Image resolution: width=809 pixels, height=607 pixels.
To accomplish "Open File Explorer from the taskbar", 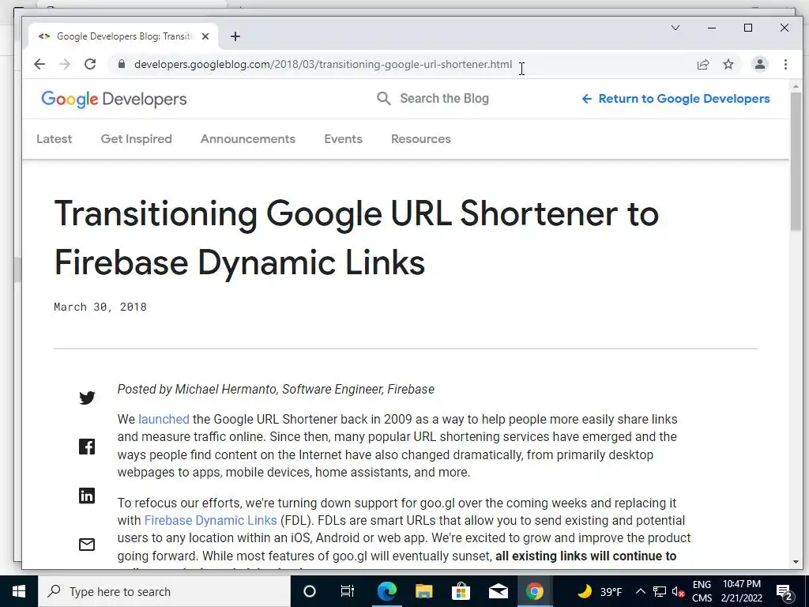I will [x=423, y=591].
